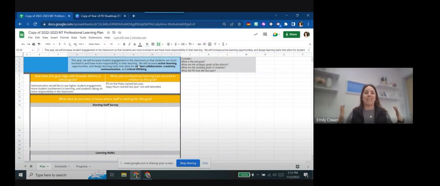This screenshot has height=186, width=440.
Task: Click the undo arrow in Sheets toolbar
Action: coord(23,44)
